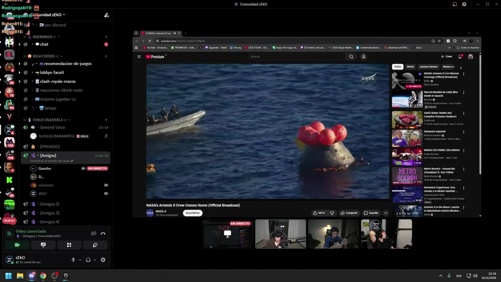Open Windows Start menu
Viewport: 501px width, 282px height.
pos(8,276)
